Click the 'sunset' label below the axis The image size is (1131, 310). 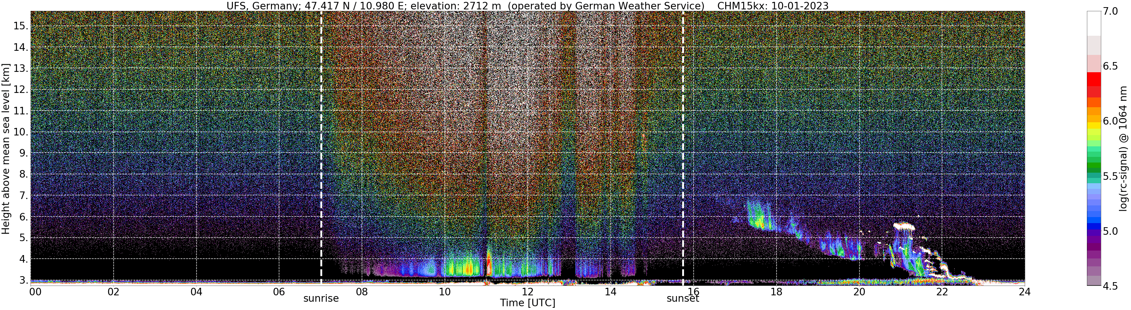[683, 299]
